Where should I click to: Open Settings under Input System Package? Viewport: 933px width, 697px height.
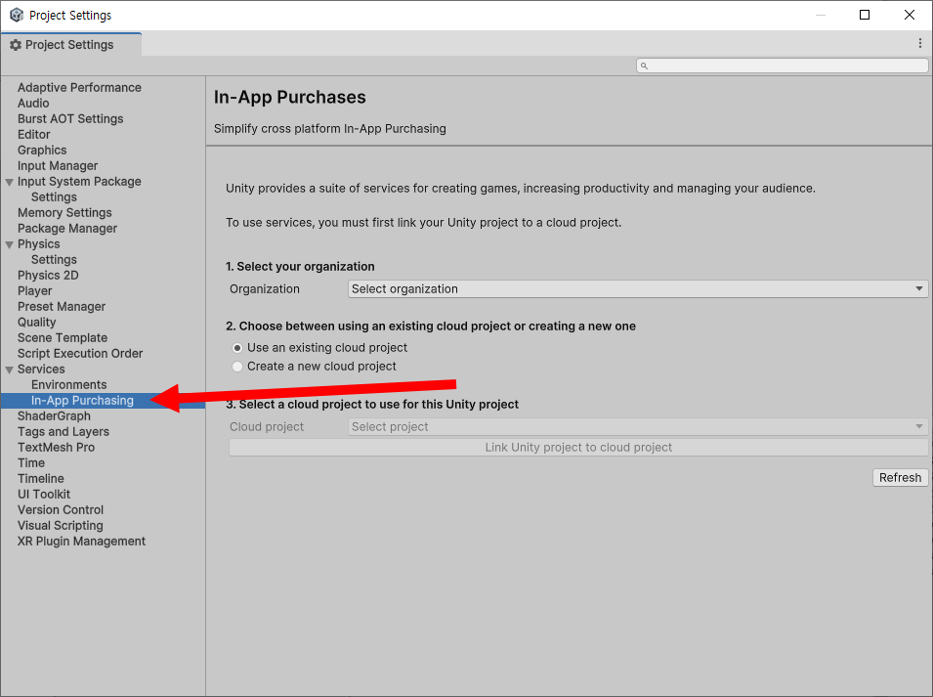pos(54,197)
